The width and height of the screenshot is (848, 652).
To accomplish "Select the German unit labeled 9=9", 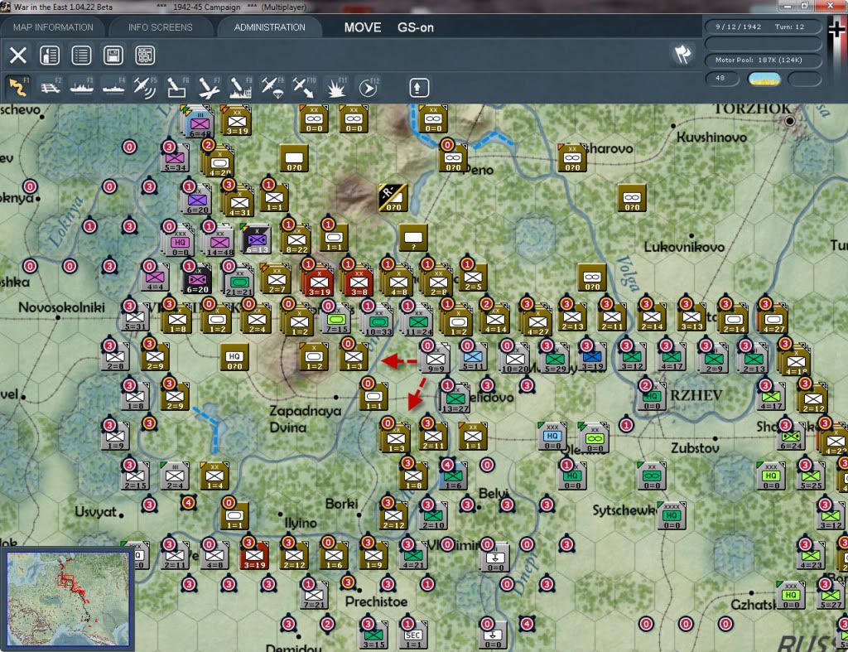I will tap(436, 360).
